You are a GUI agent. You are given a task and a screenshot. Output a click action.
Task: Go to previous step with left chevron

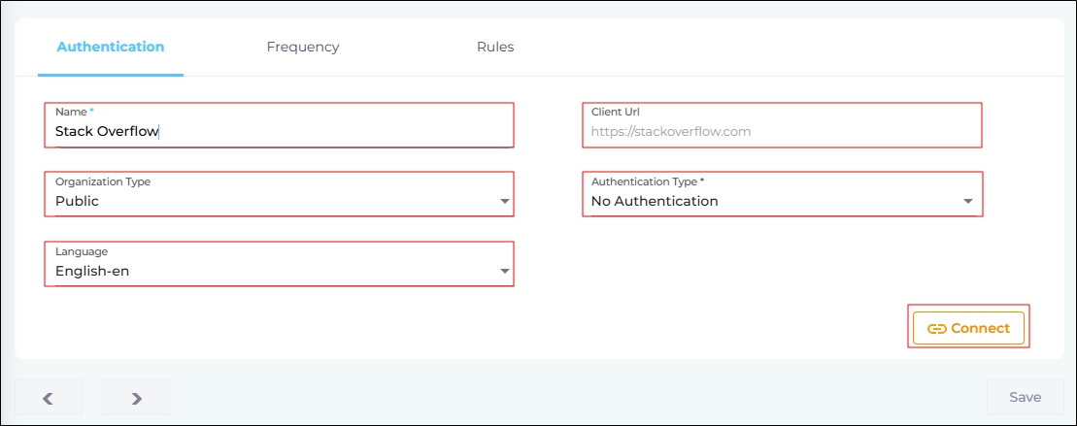48,398
